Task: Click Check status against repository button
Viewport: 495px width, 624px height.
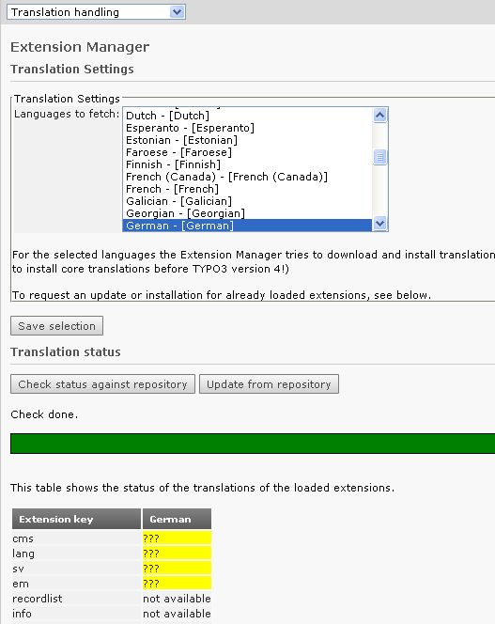Action: click(102, 384)
